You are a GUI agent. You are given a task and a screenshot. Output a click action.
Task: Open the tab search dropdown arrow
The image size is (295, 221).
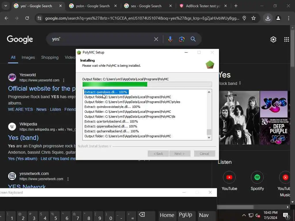click(x=6, y=6)
